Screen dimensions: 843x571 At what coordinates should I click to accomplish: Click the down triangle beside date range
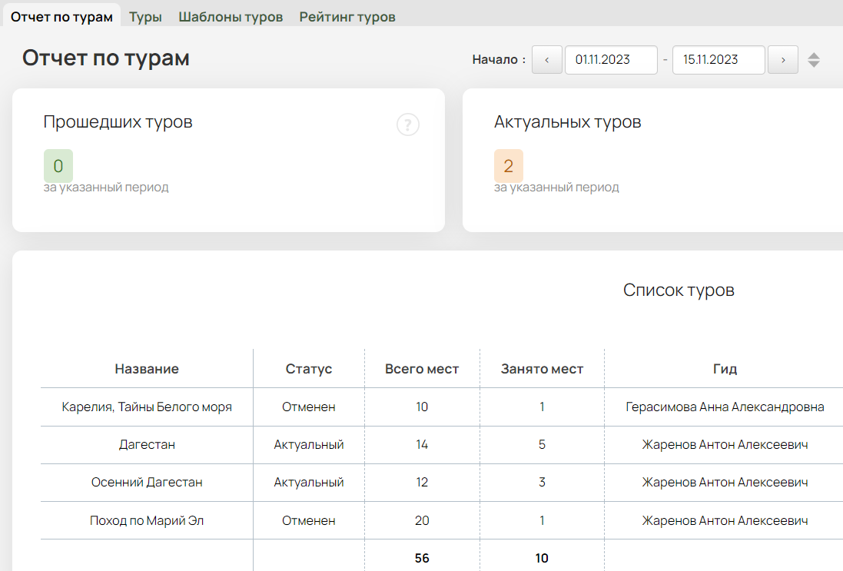pyautogui.click(x=814, y=65)
